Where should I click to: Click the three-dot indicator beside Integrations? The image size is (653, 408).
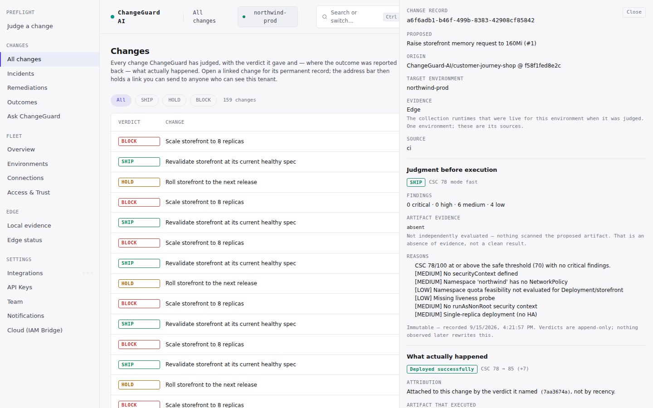tap(88, 273)
